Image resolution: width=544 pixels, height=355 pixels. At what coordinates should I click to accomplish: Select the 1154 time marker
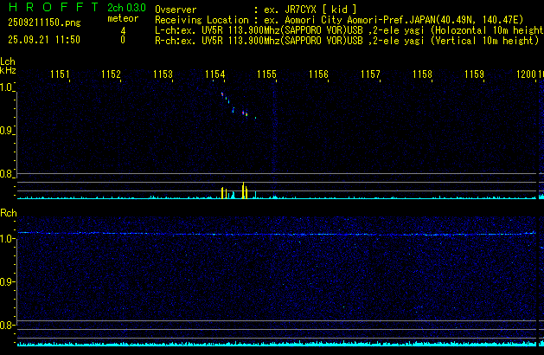(x=215, y=74)
